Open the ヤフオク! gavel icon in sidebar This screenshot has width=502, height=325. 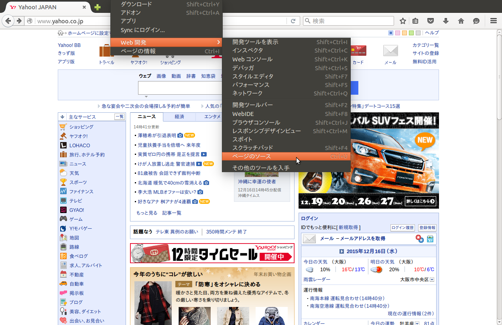pos(63,136)
